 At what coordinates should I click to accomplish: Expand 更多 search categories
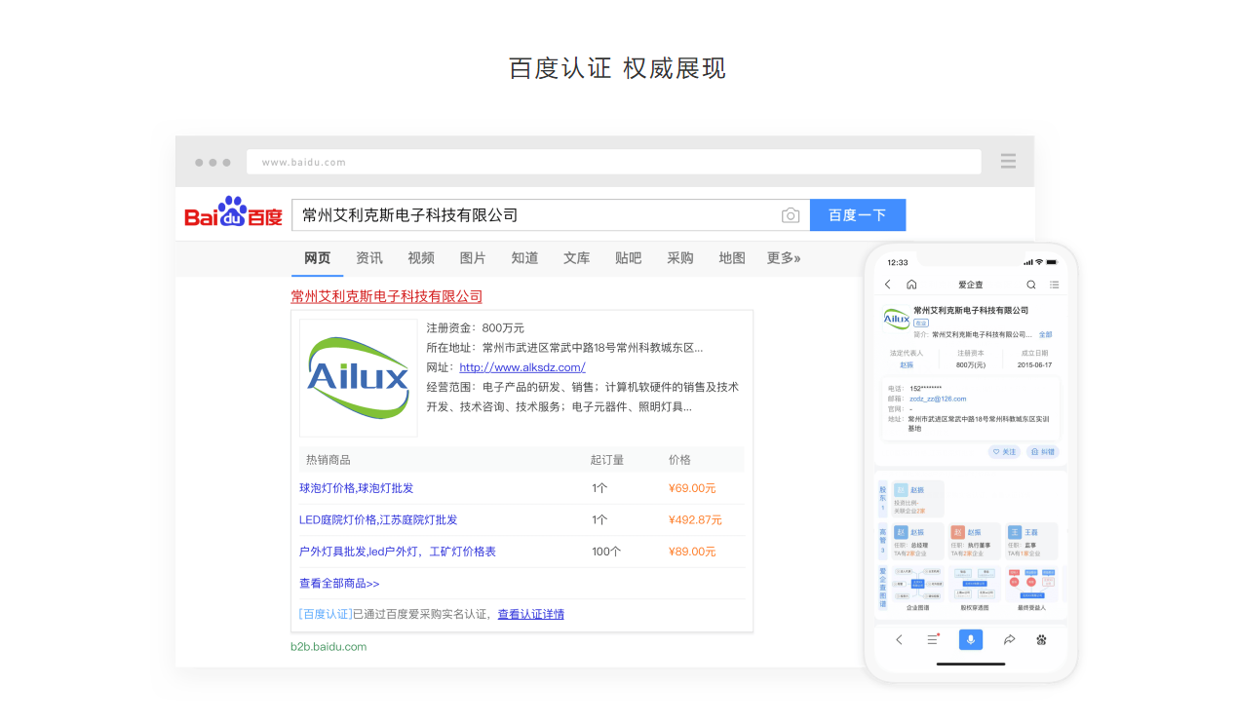(x=783, y=258)
